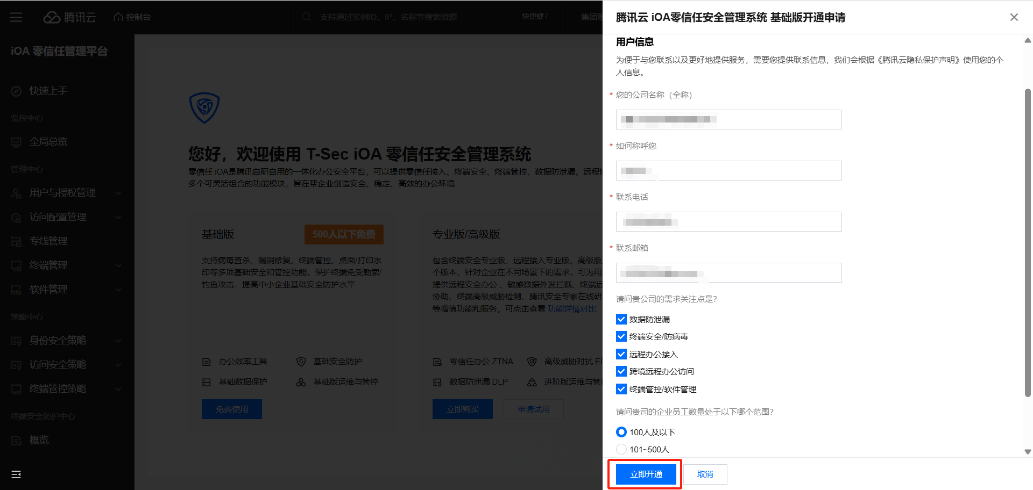Click the scrollbar down arrow in dialog

point(1028,452)
